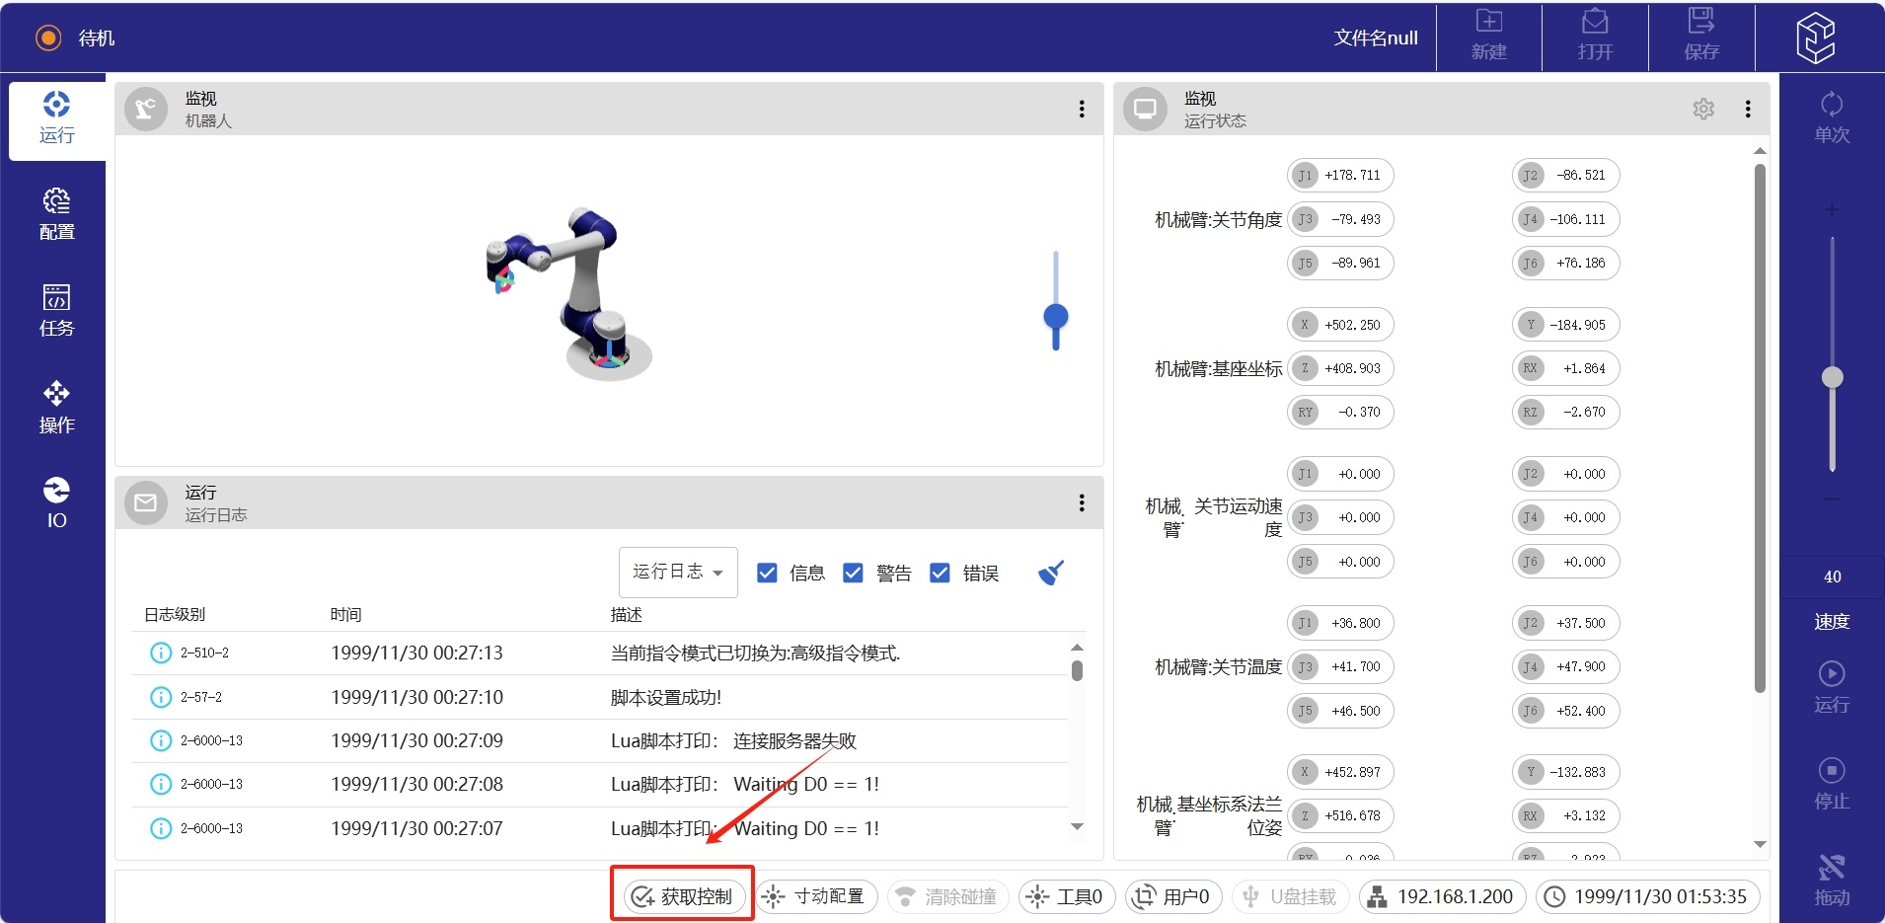The height and width of the screenshot is (923, 1885).
Task: Click the 打开 open file icon
Action: point(1595,36)
